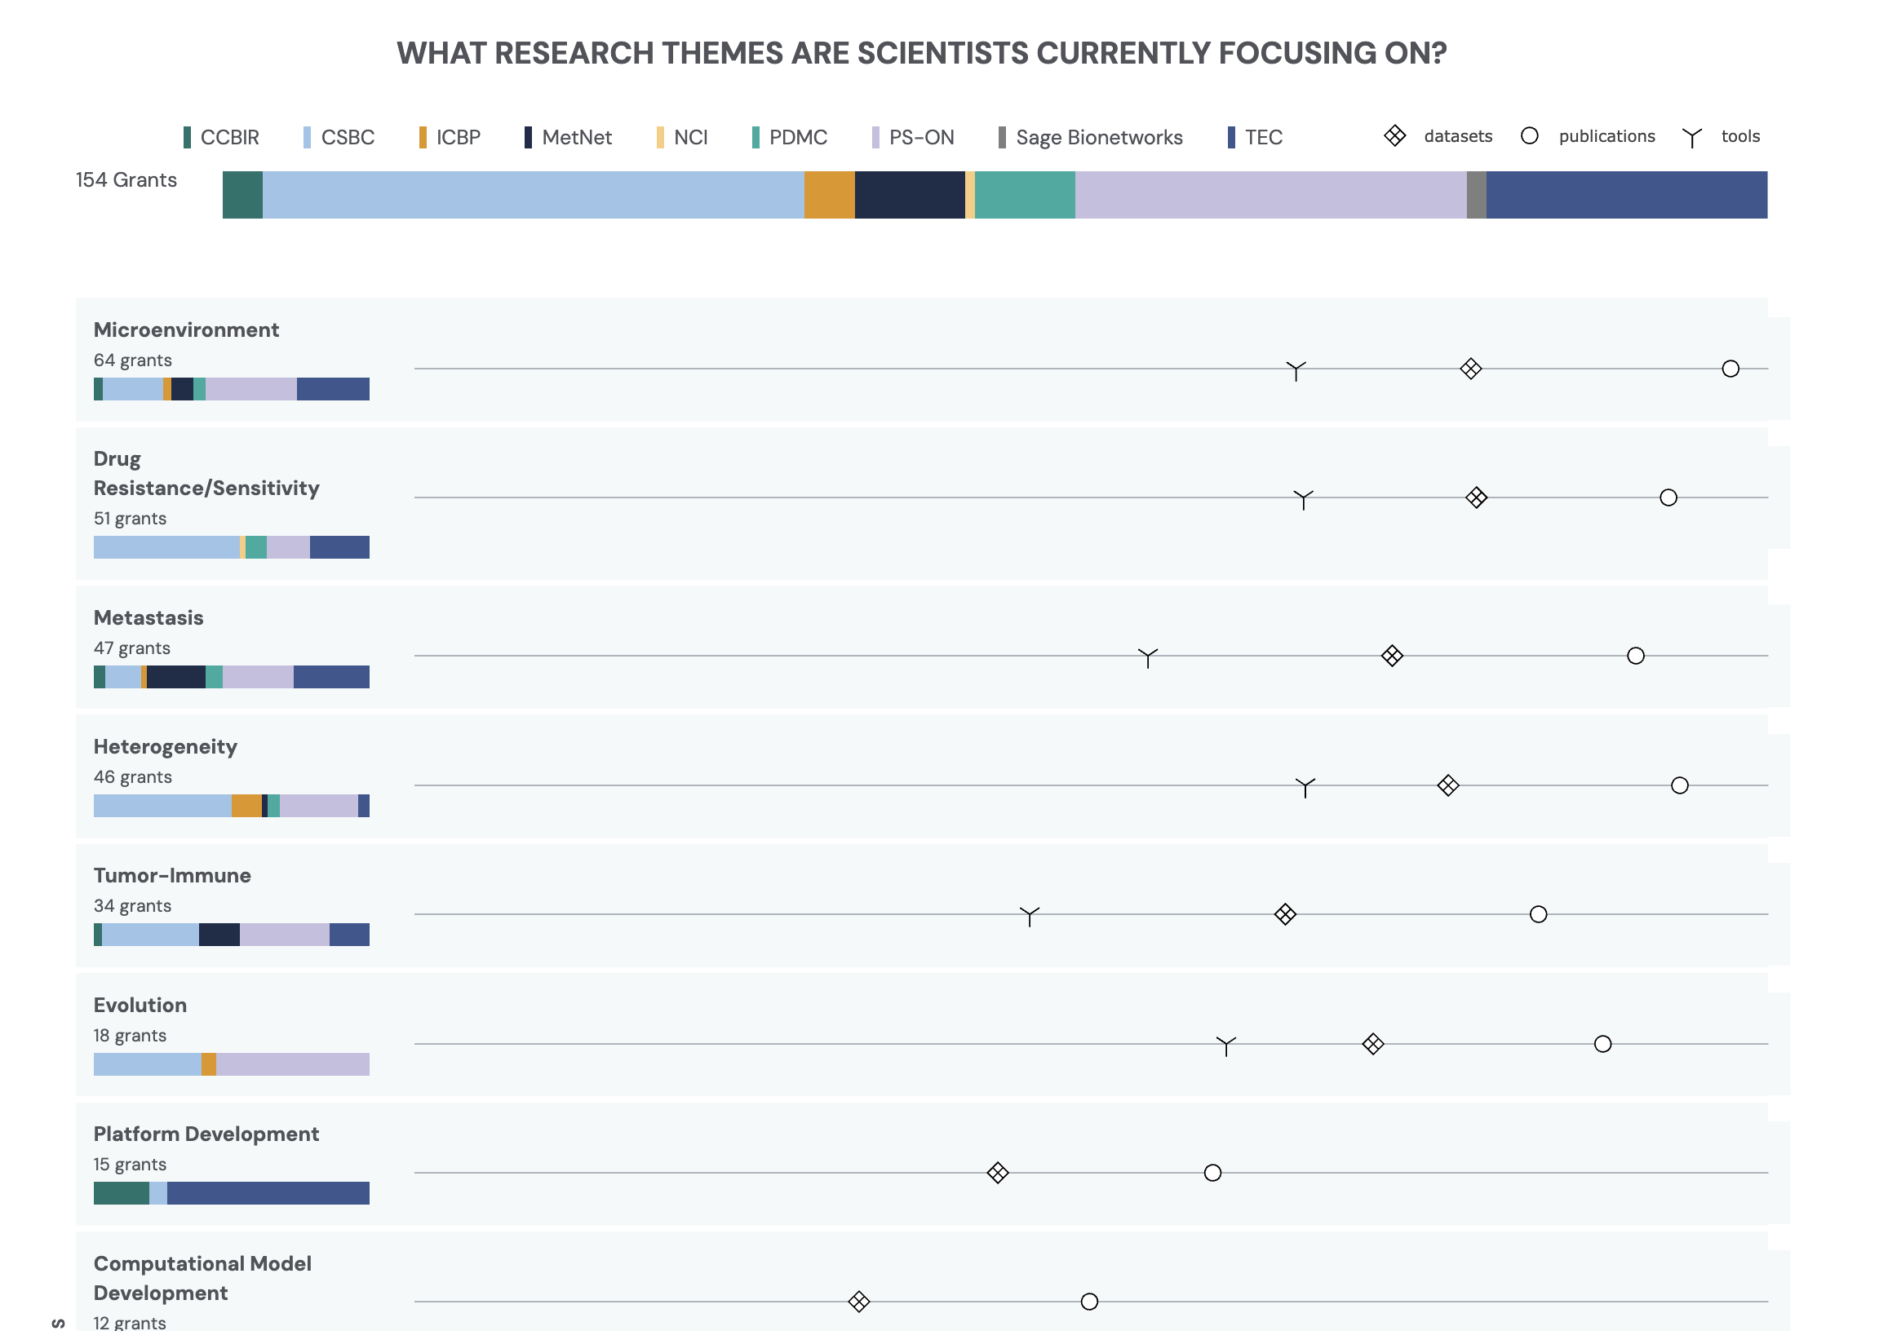Click Drug Resistance datasets diamond marker
This screenshot has height=1331, width=1901.
tap(1475, 497)
